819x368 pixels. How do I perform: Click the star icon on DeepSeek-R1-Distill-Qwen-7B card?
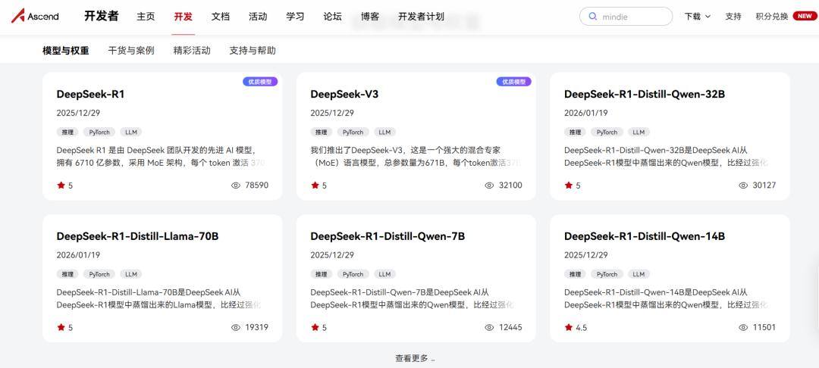(315, 328)
